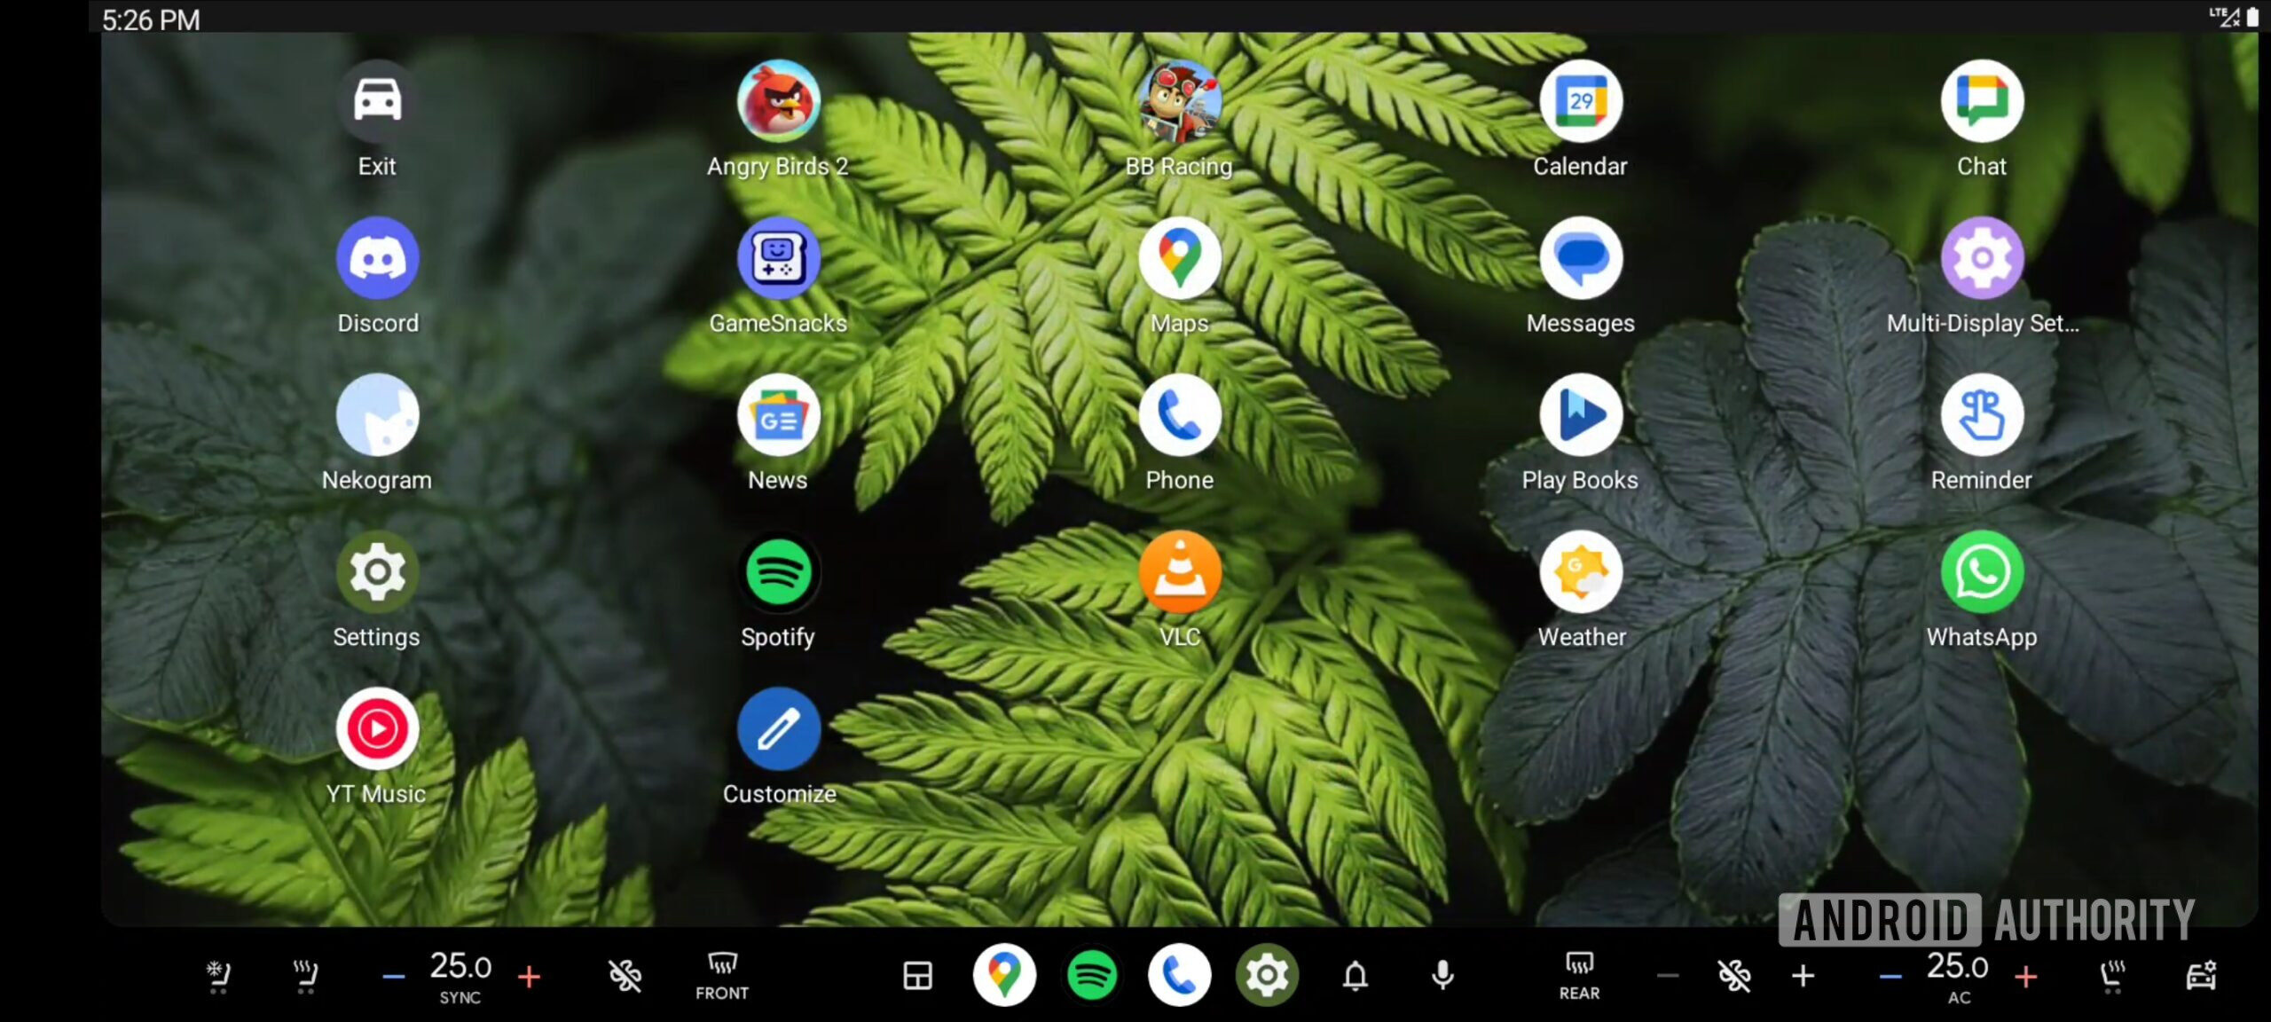Open notifications bell in taskbar

tap(1355, 976)
